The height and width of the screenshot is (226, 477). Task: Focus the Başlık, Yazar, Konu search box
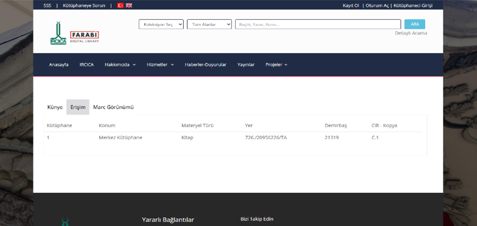[318, 24]
